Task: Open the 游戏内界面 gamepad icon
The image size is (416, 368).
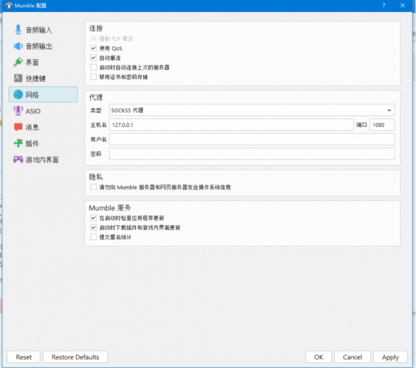Action: click(x=18, y=159)
